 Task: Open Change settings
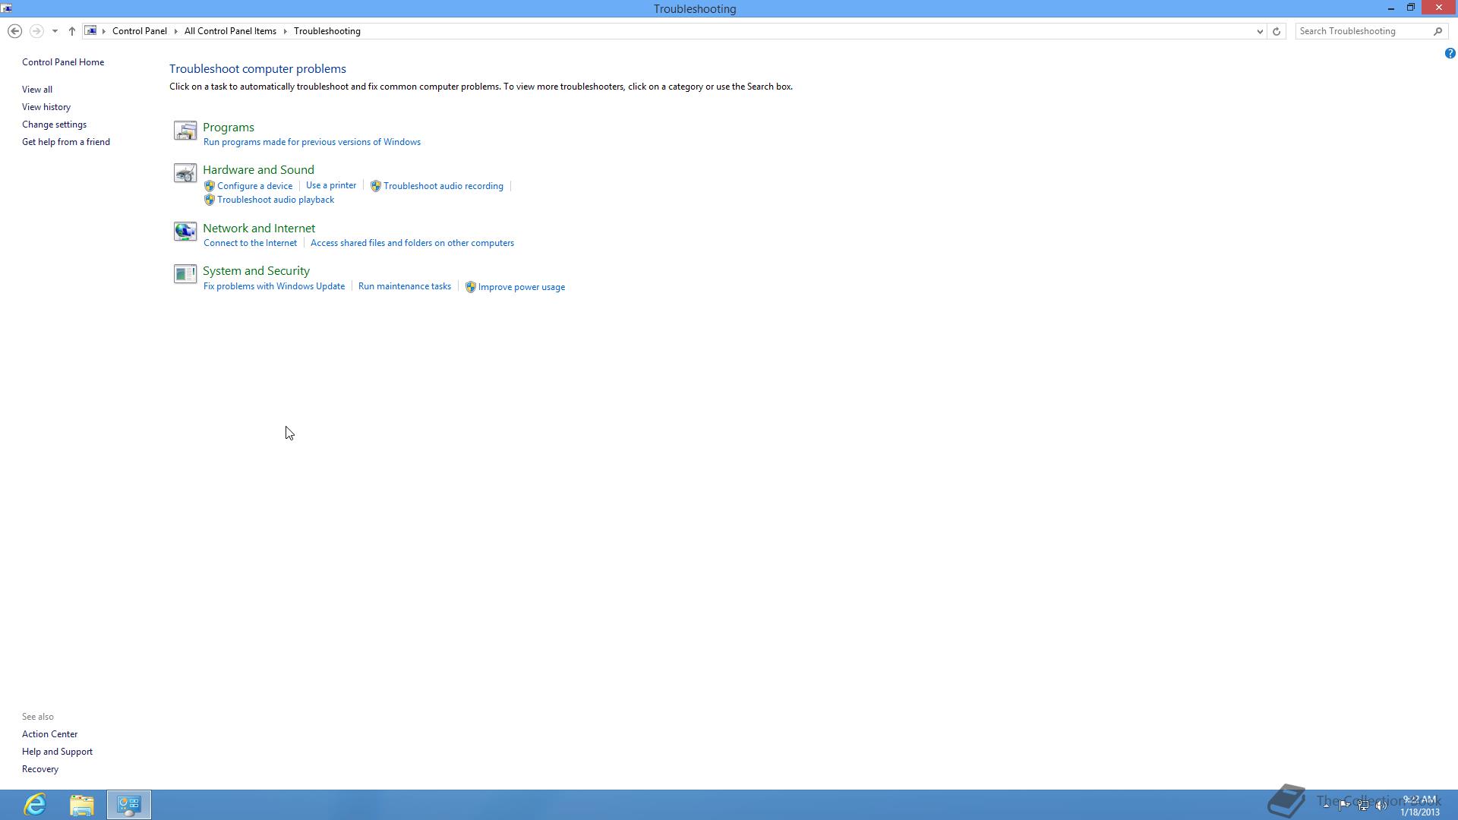[x=54, y=125]
